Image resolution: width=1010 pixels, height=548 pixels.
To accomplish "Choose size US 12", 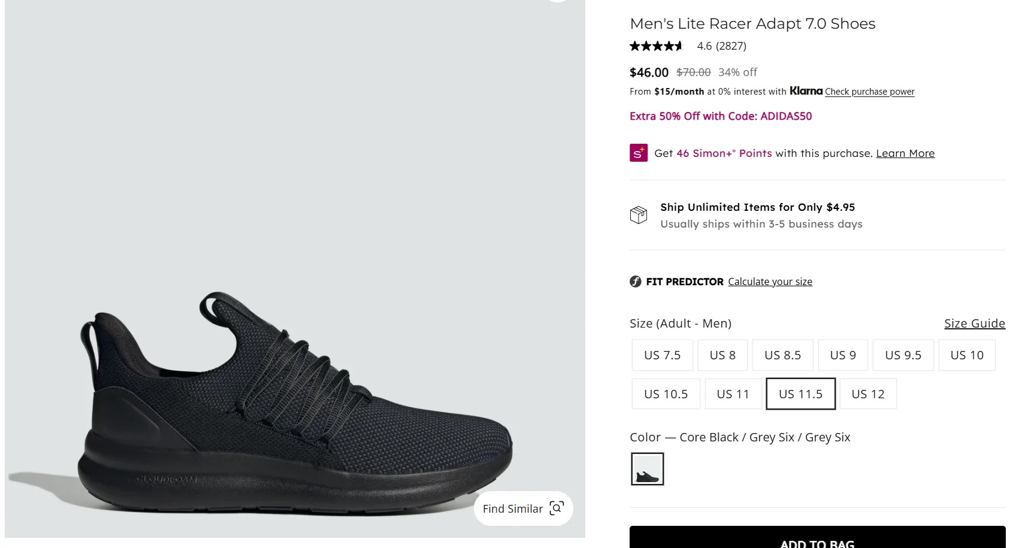I will point(868,394).
